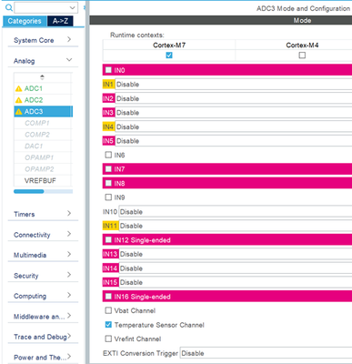Check the Cortex-M4 runtime context checkbox
352x364 pixels.
click(302, 56)
